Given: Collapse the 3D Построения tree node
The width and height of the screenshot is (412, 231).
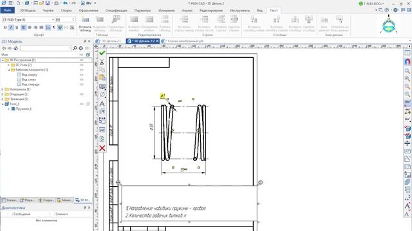Looking at the screenshot, I should pyautogui.click(x=3, y=60).
